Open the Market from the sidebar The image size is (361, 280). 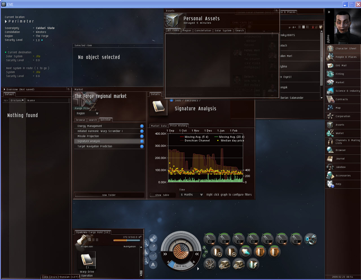pyautogui.click(x=343, y=82)
